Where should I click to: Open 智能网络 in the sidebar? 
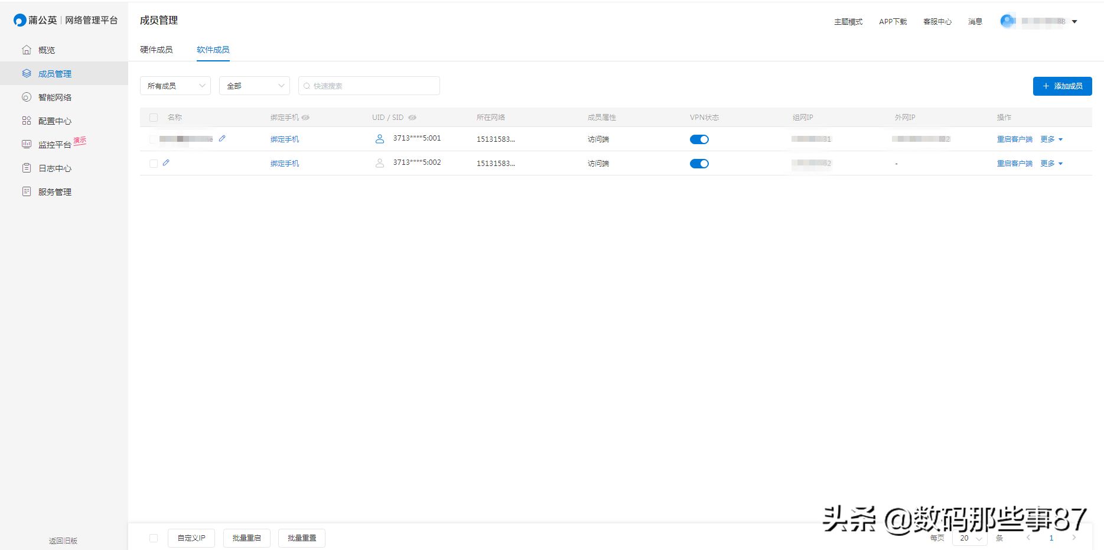click(x=54, y=97)
